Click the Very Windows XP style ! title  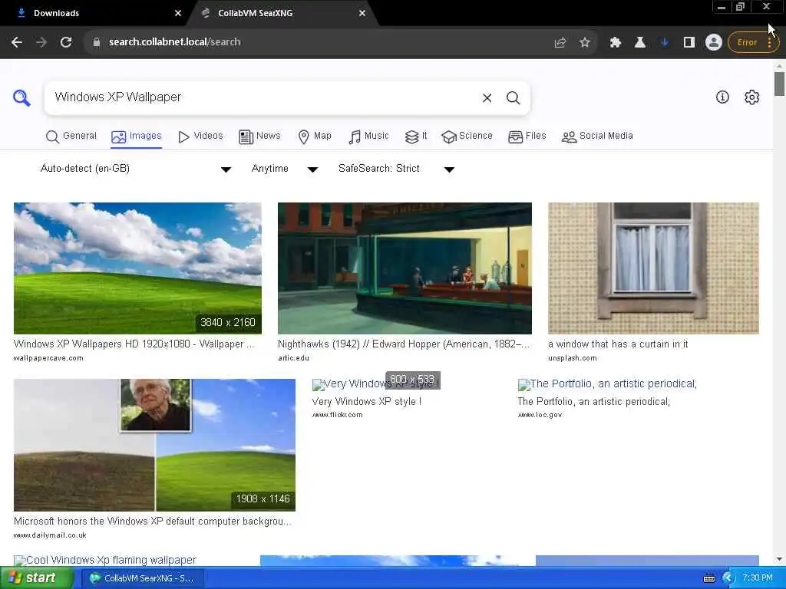(x=366, y=402)
